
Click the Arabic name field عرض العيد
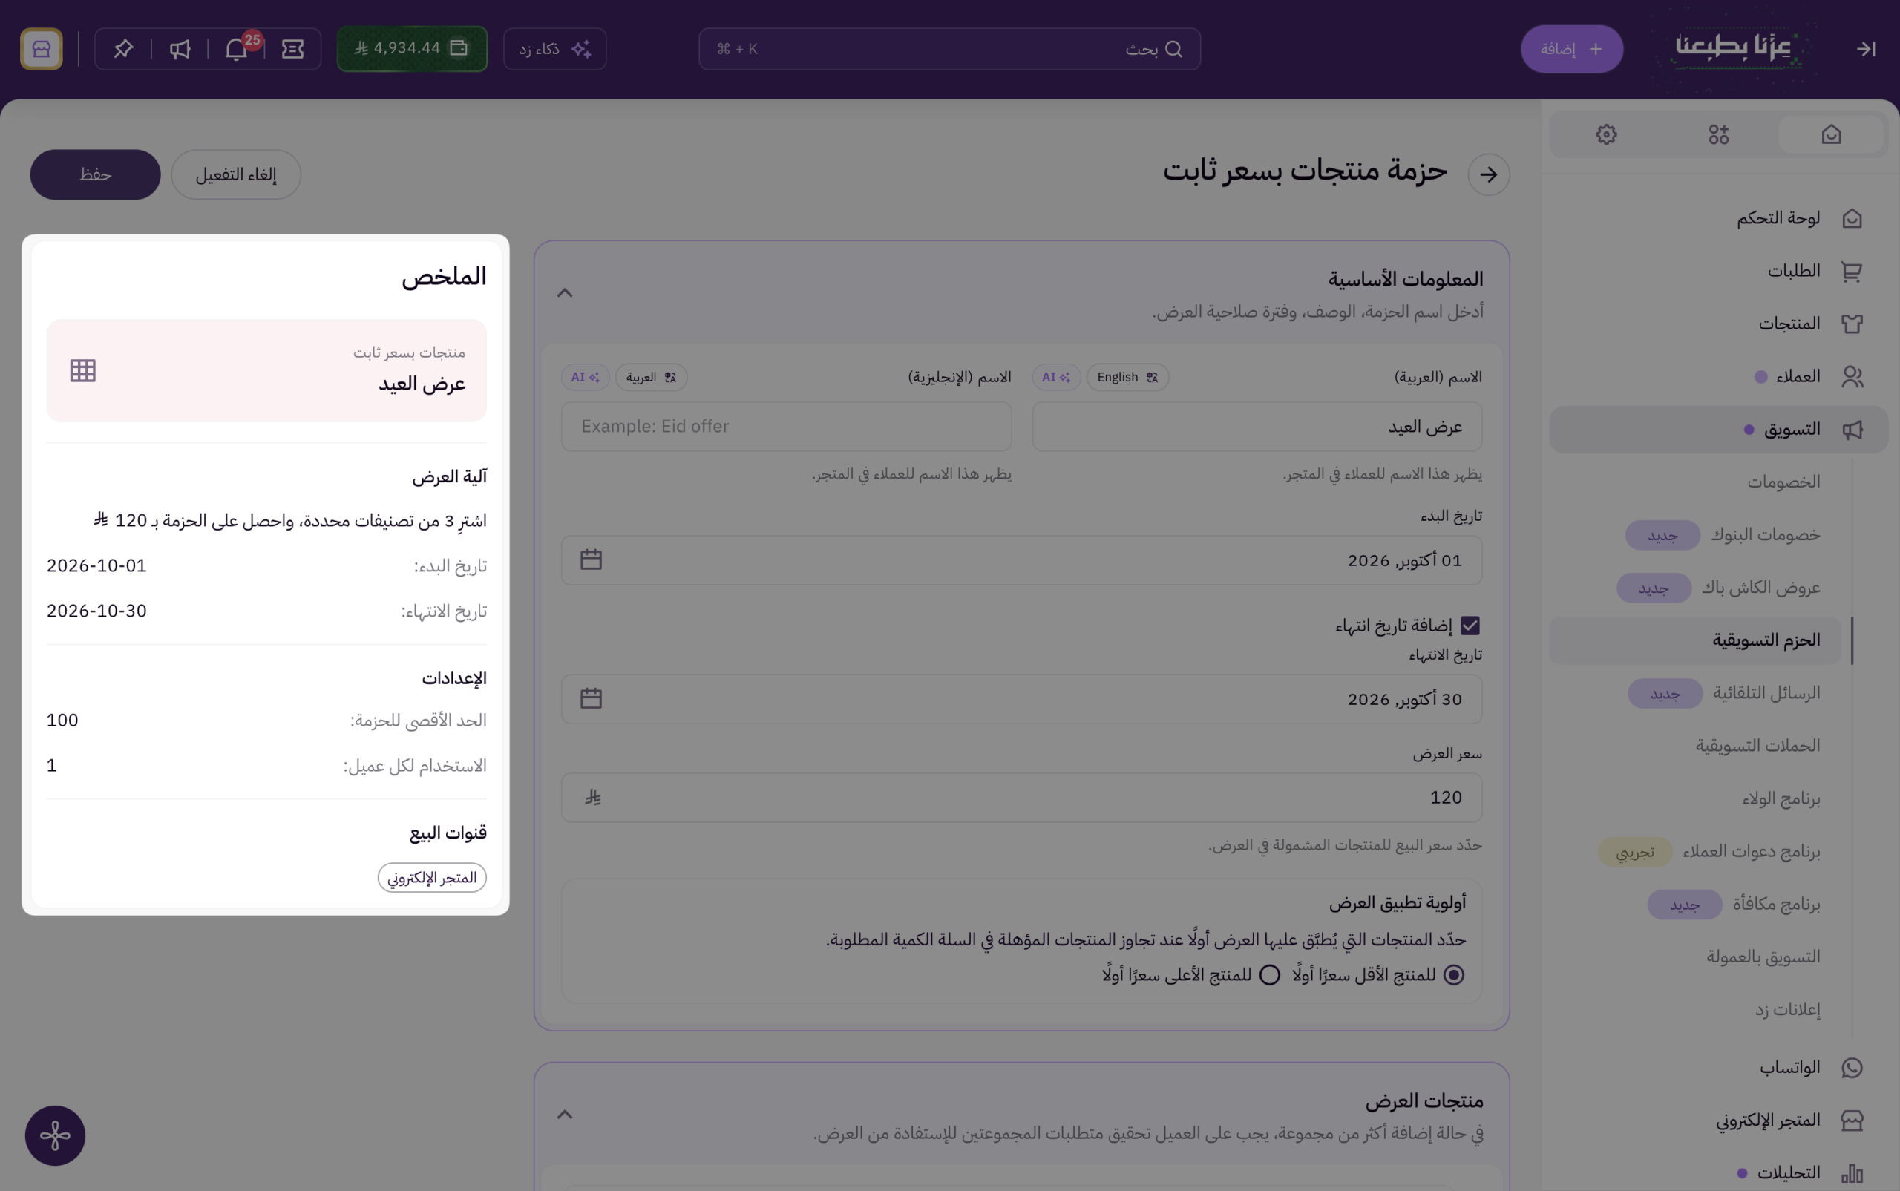(x=1257, y=426)
